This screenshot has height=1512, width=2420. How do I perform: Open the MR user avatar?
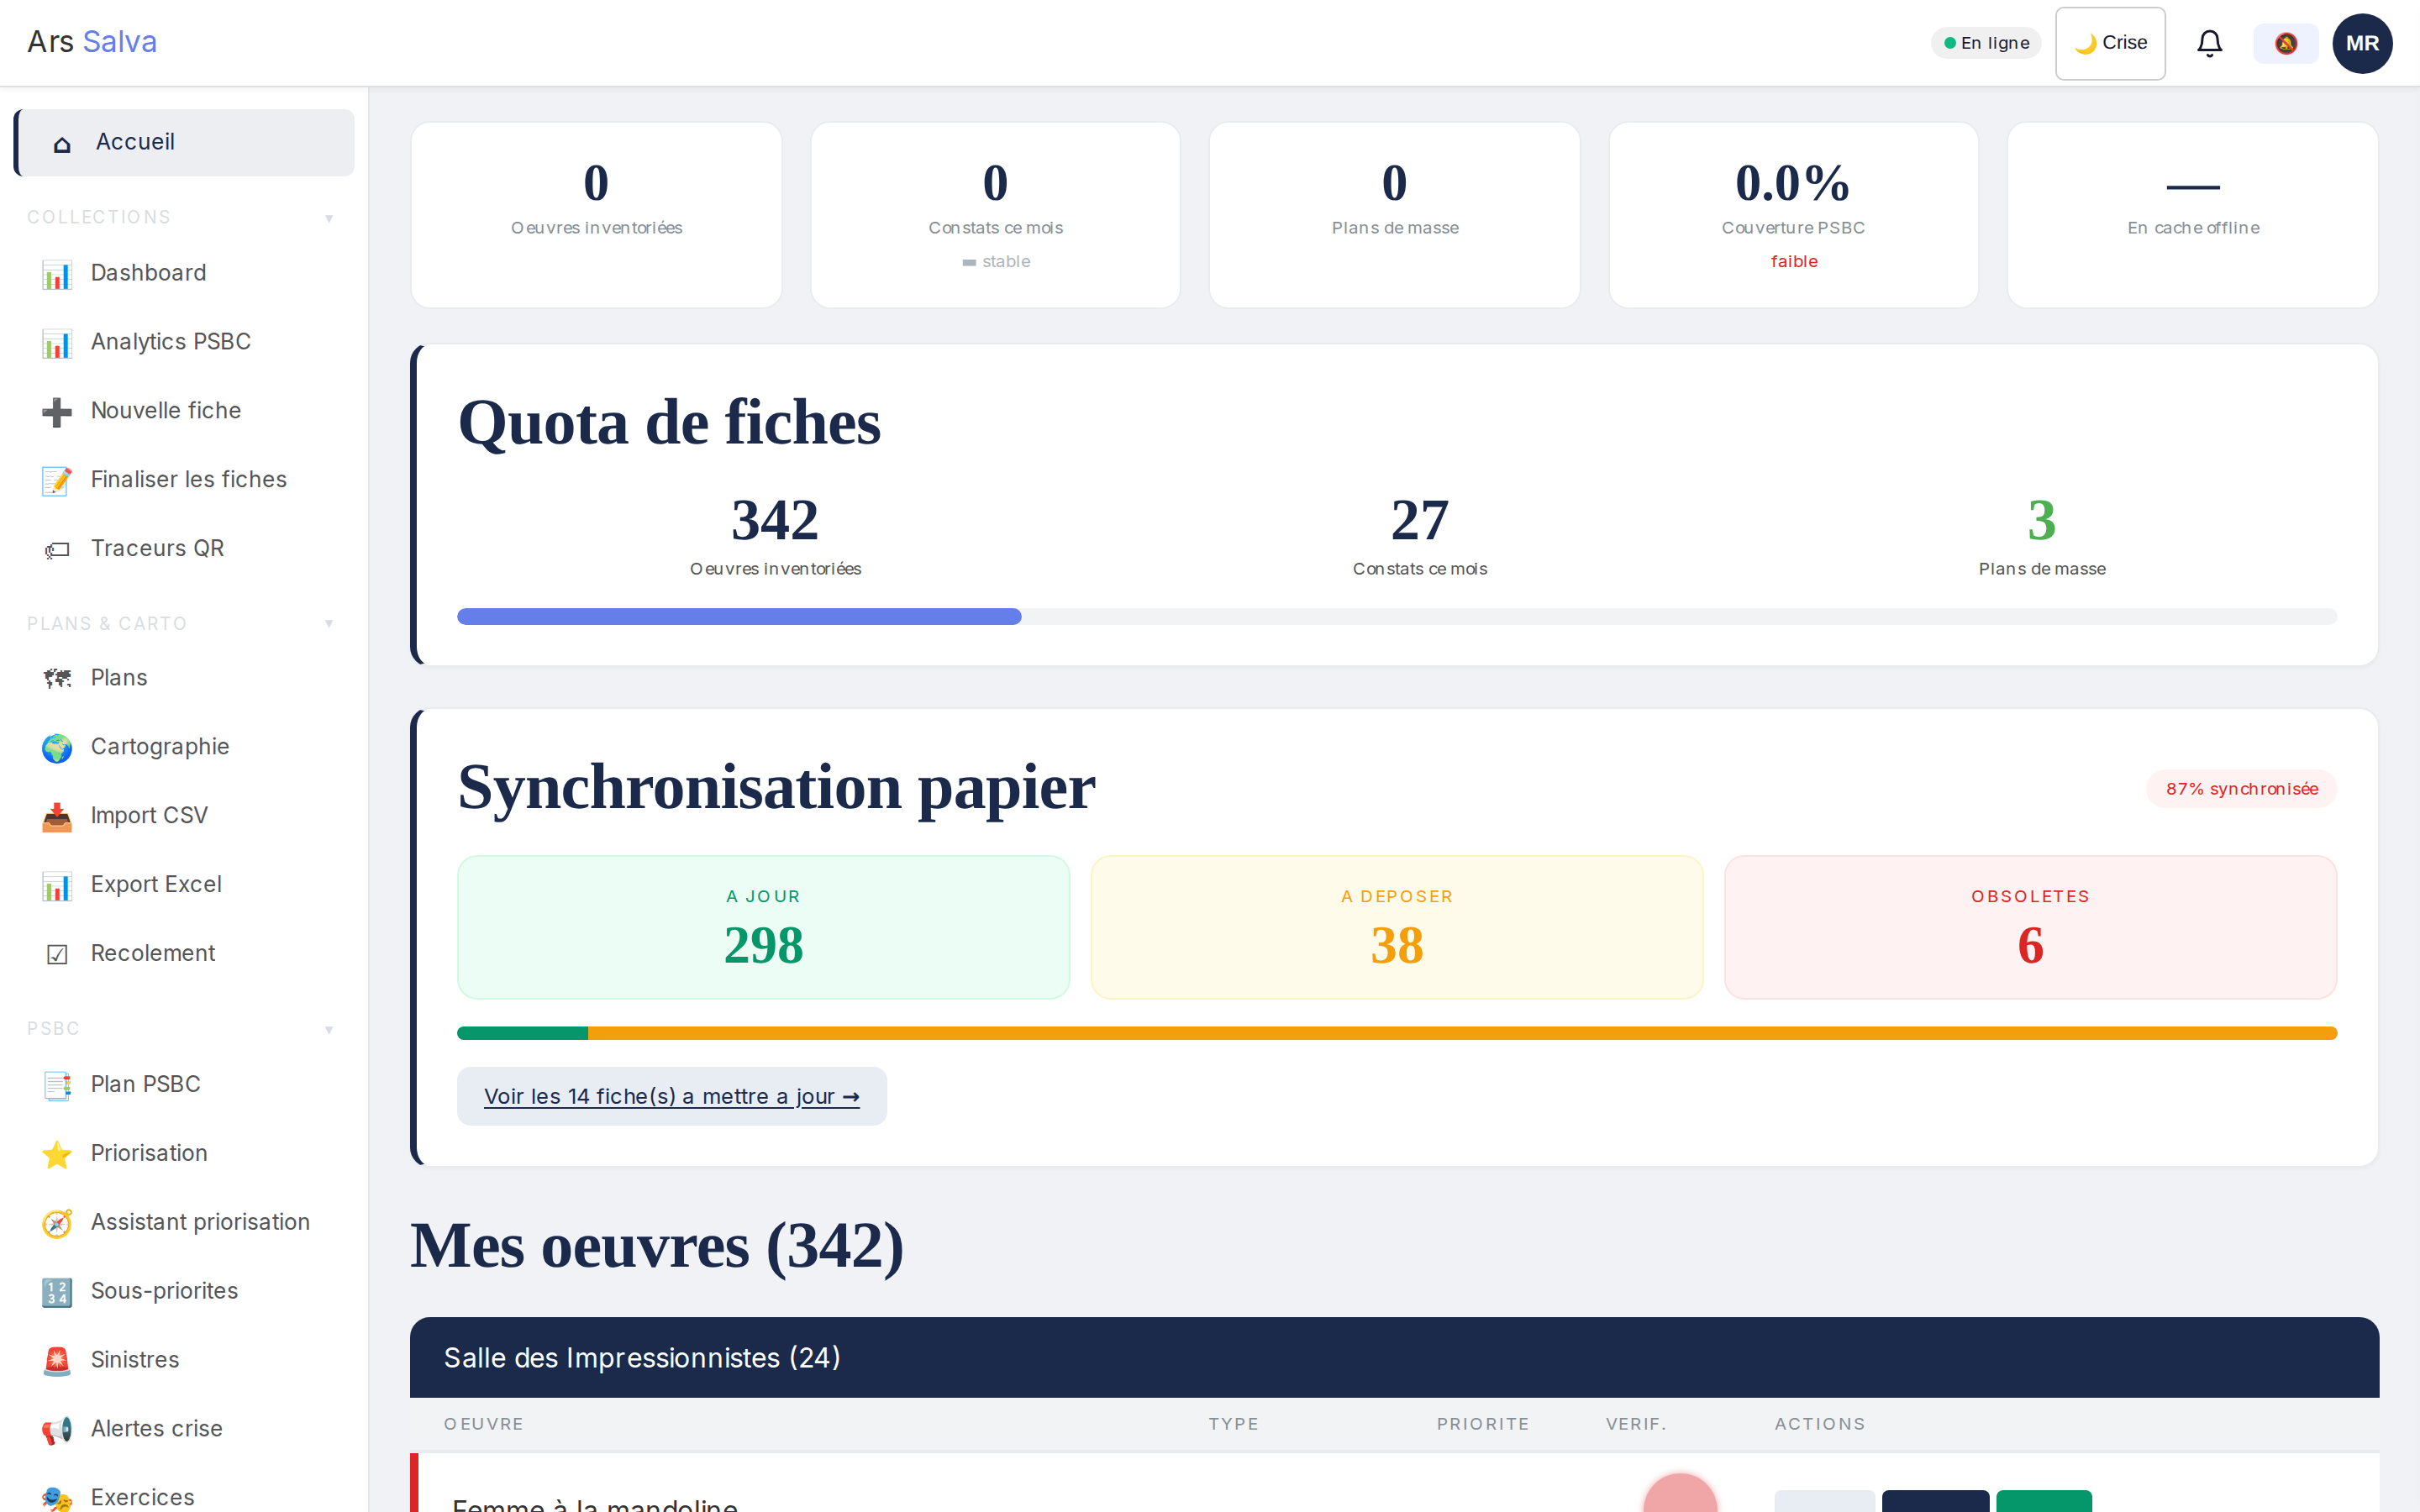coord(2362,43)
